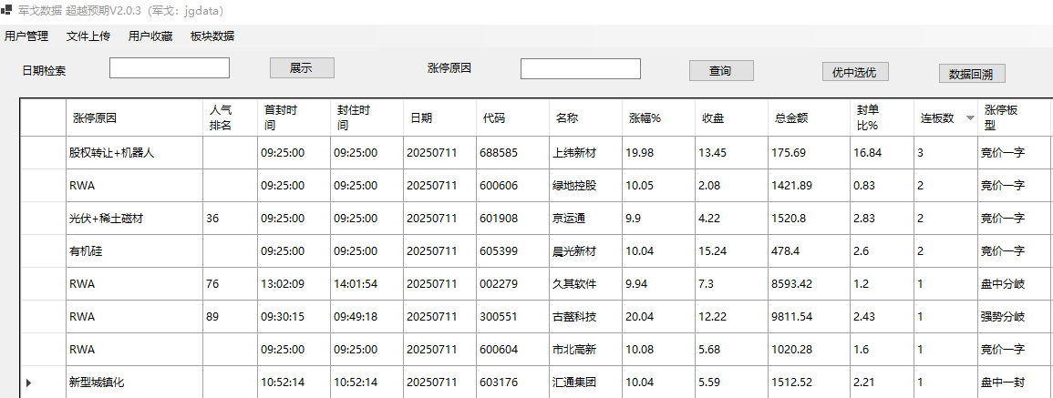Click the stock name 晨光新材
This screenshot has height=398, width=1053.
tap(585, 251)
